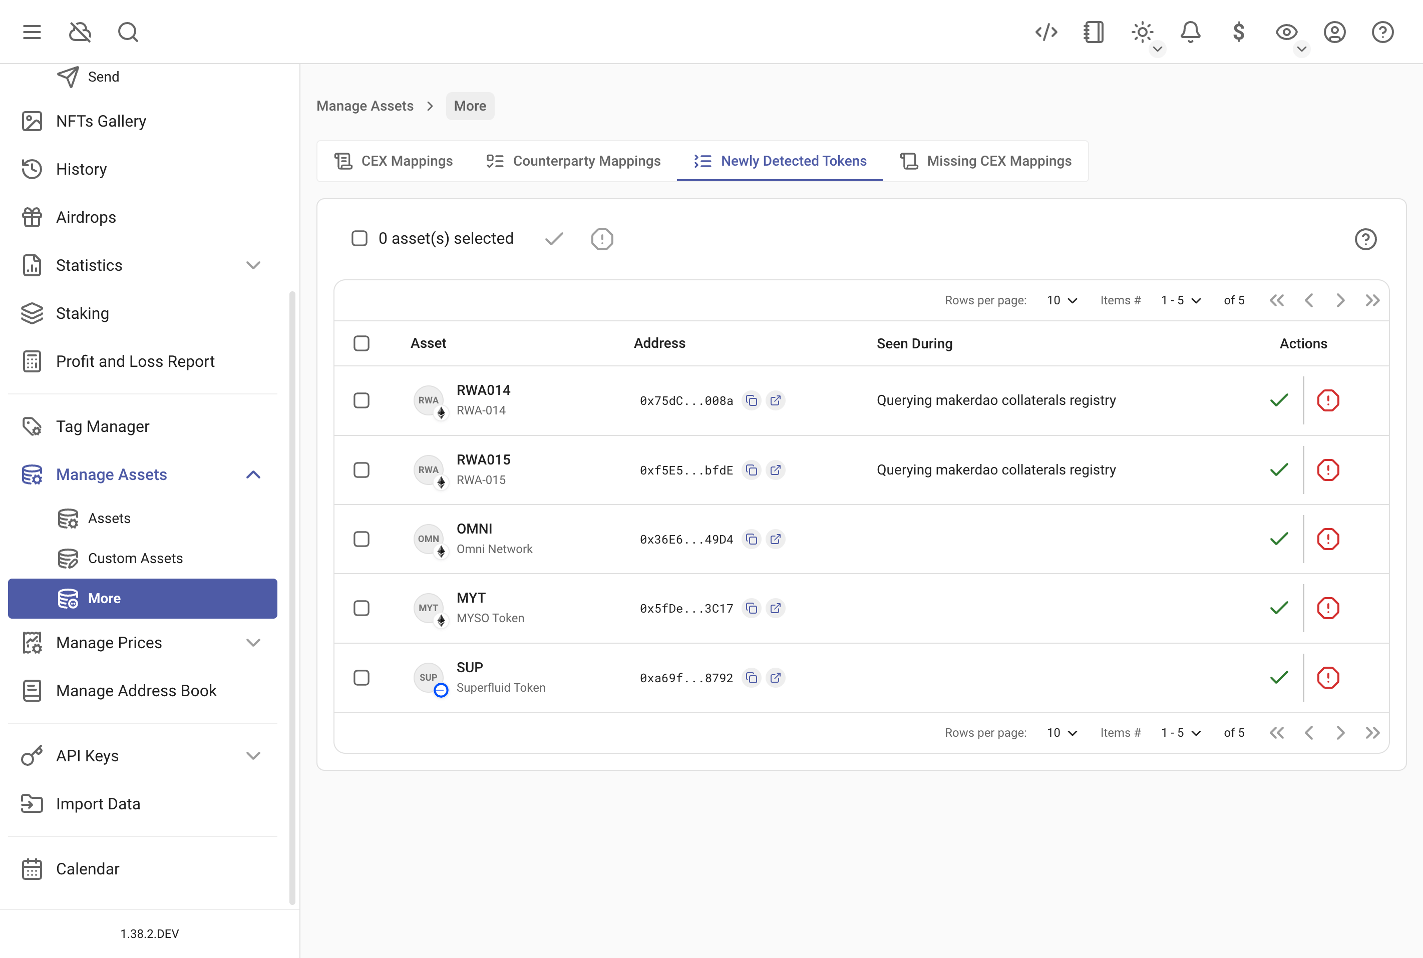Open RWA014 address in block explorer
This screenshot has width=1423, height=958.
[x=775, y=401]
